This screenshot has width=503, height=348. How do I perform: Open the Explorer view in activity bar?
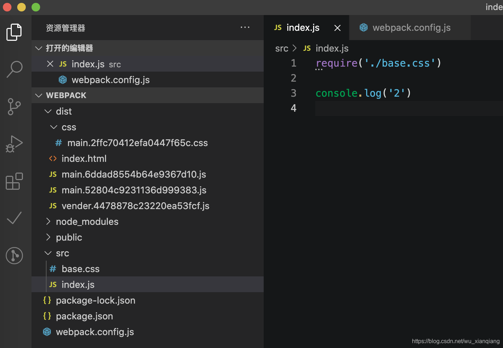tap(14, 32)
